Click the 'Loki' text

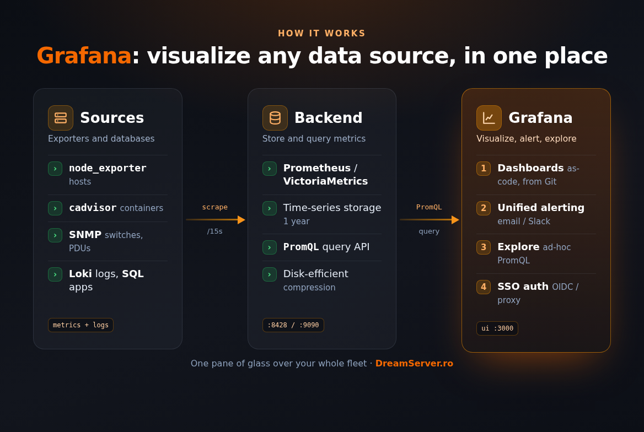[80, 274]
